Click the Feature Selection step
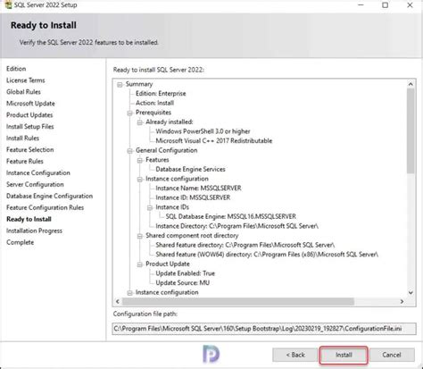423x369 pixels. [30, 150]
